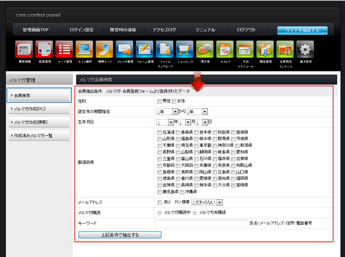
Task: Check the 北海道 prefecture checkbox
Action: pyautogui.click(x=160, y=132)
